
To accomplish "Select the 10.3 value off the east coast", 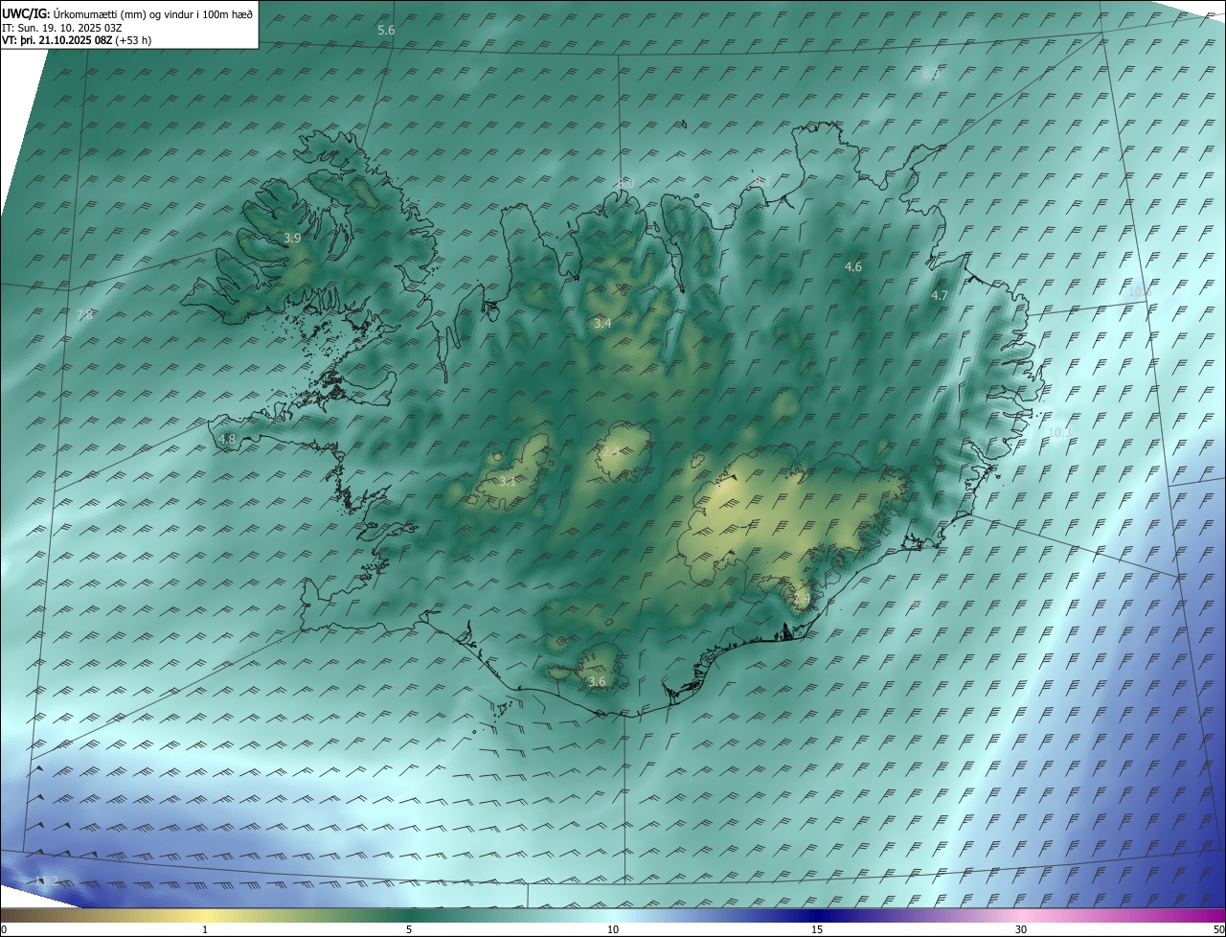I will pyautogui.click(x=1059, y=433).
